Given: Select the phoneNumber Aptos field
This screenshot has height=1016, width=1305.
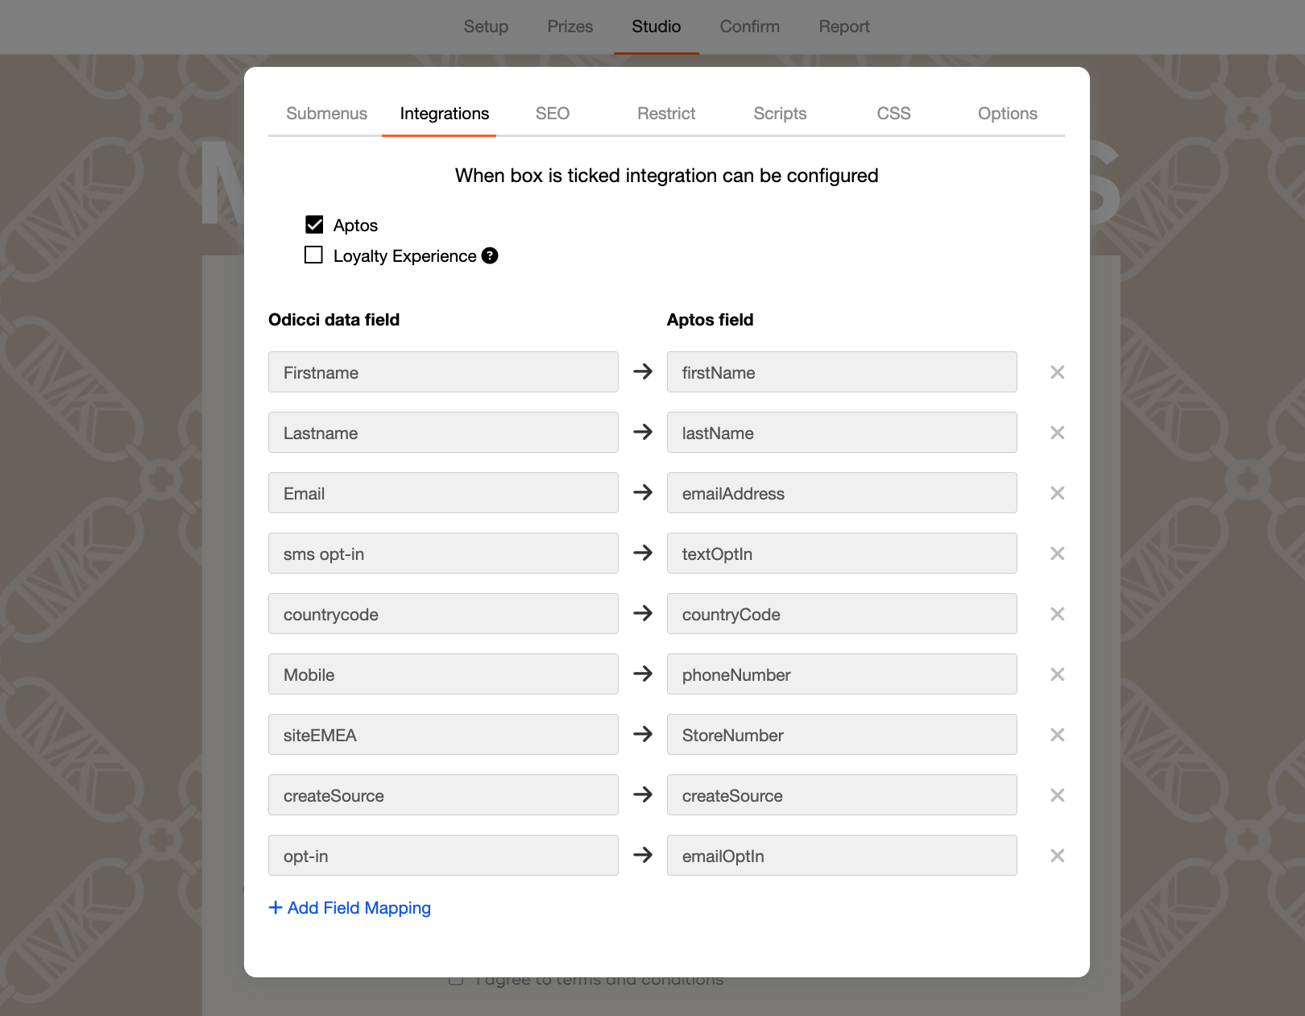Looking at the screenshot, I should (842, 674).
